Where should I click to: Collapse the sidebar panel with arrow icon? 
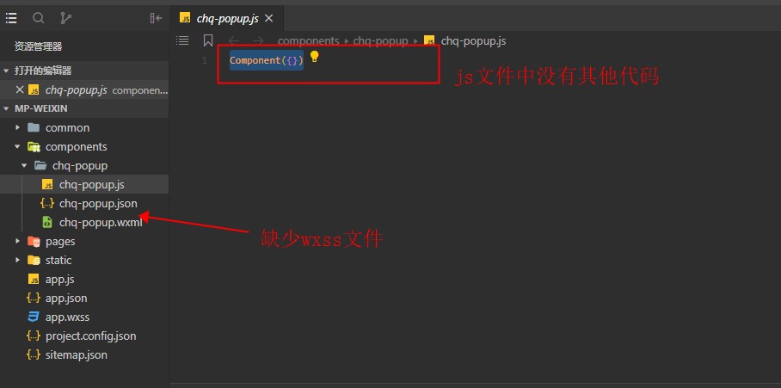point(156,18)
